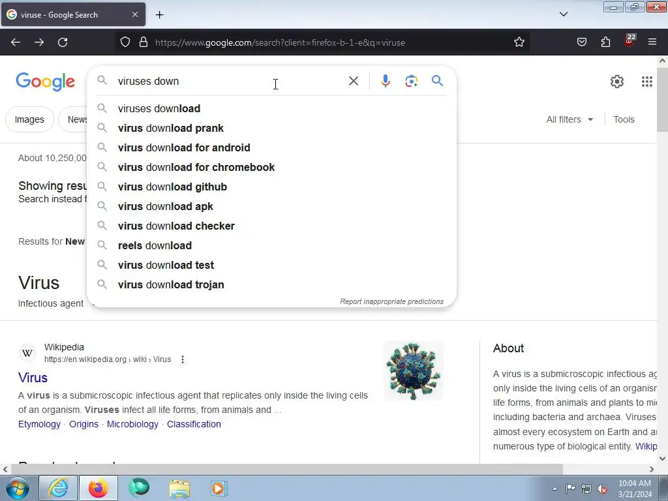Open the Wikipedia favicon source link
Screen dimensions: 668x501
27,353
